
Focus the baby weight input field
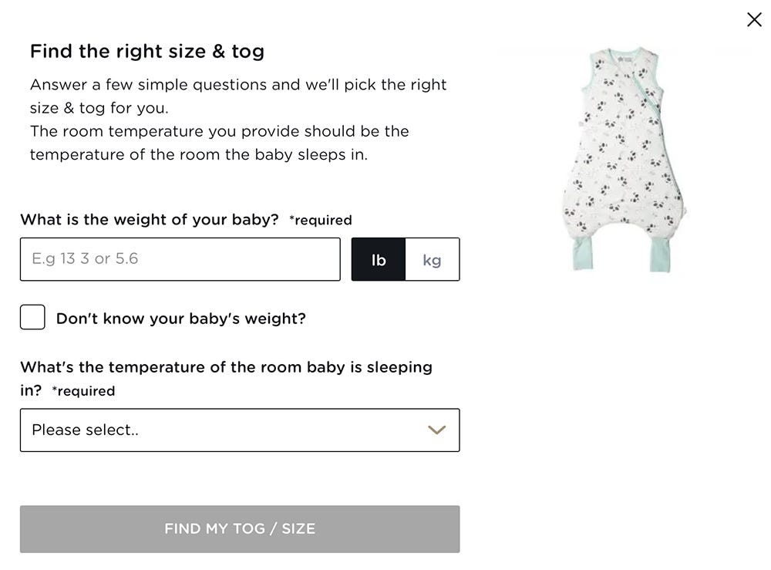[180, 259]
